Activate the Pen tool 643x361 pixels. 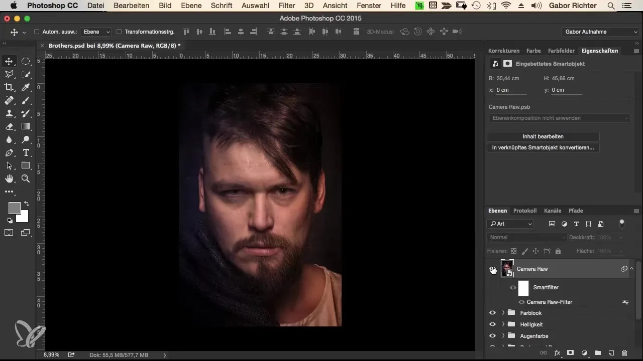(9, 152)
